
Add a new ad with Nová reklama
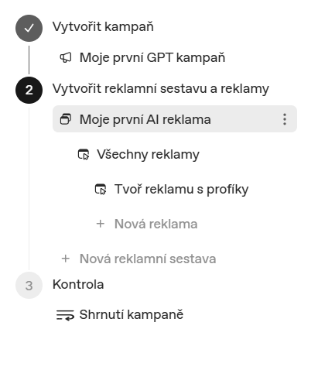click(156, 224)
